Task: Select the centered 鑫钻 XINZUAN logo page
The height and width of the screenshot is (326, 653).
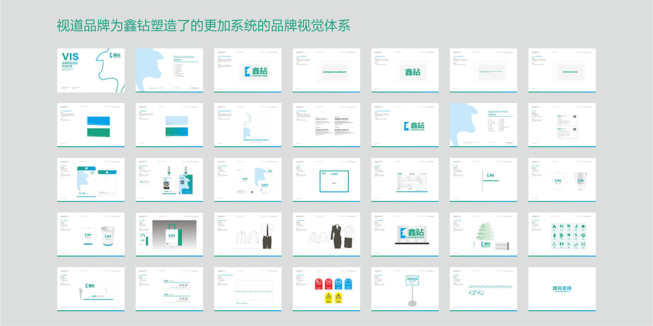Action: (x=405, y=125)
